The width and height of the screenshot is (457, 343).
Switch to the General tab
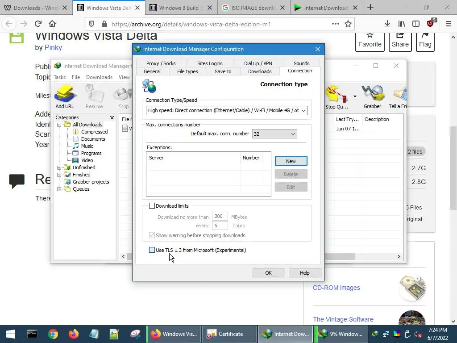152,71
